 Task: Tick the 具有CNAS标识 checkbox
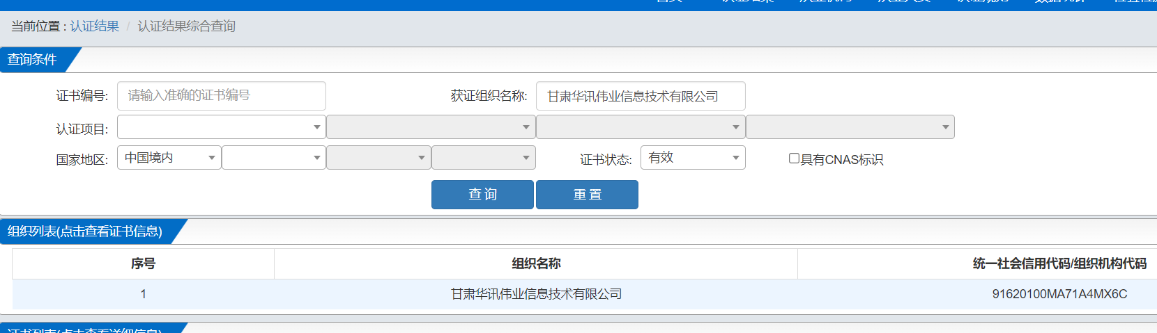(794, 159)
